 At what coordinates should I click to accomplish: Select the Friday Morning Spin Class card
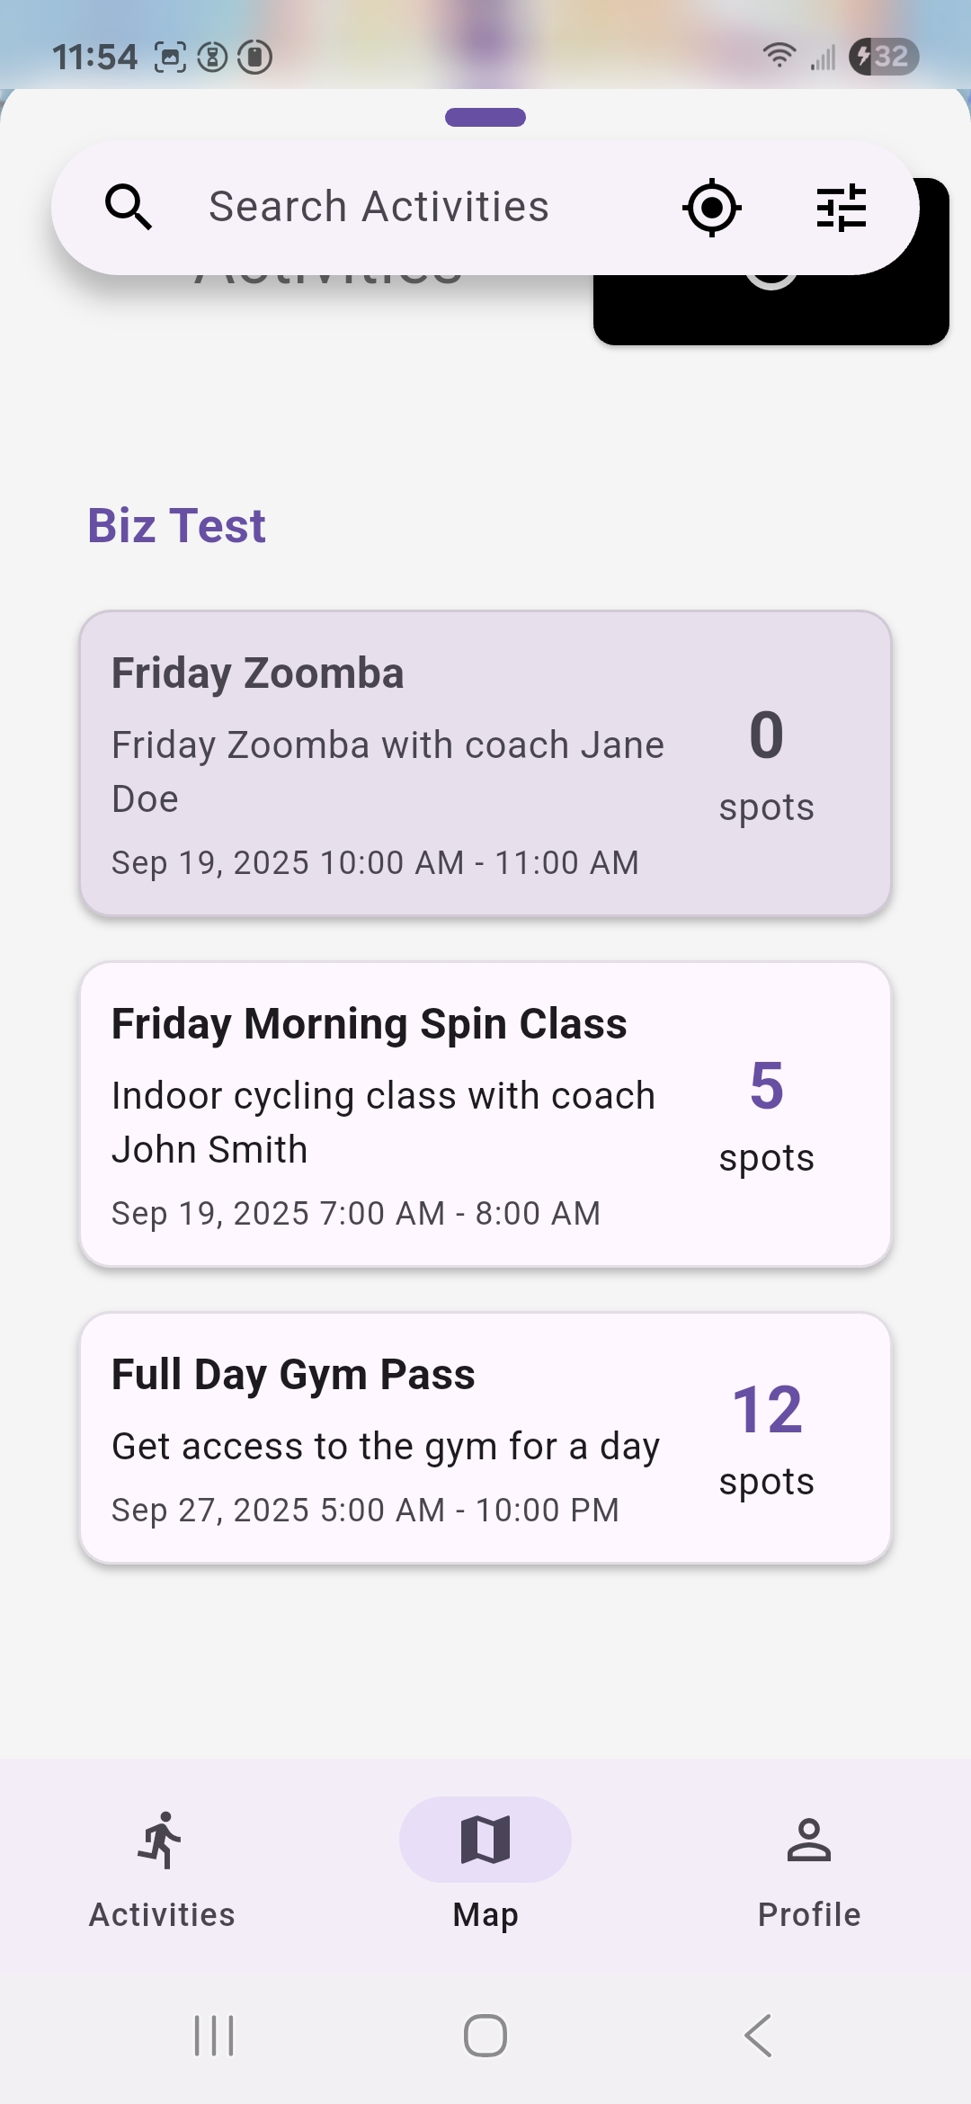coord(485,1115)
